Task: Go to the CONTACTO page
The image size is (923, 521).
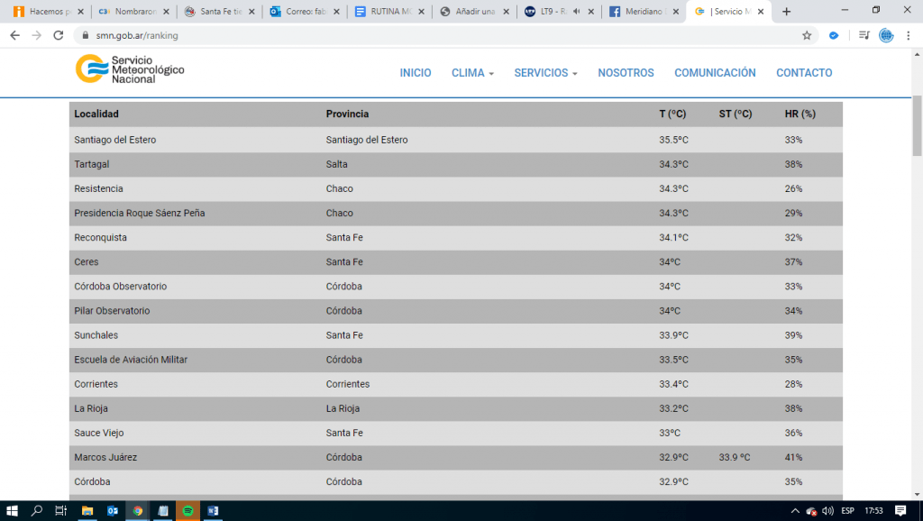Action: 804,73
